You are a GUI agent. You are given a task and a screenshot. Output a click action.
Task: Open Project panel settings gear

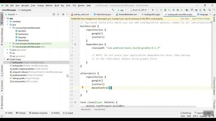[x=63, y=14]
